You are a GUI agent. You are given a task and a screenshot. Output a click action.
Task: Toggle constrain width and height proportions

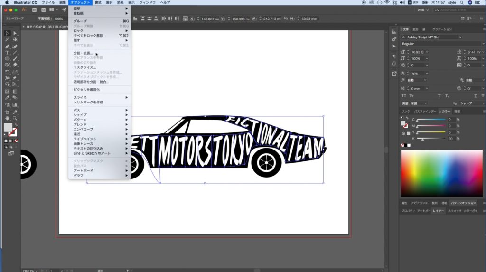click(x=286, y=19)
